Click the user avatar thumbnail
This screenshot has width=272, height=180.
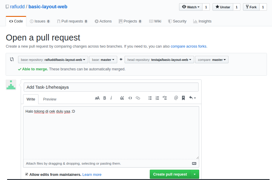(11, 85)
